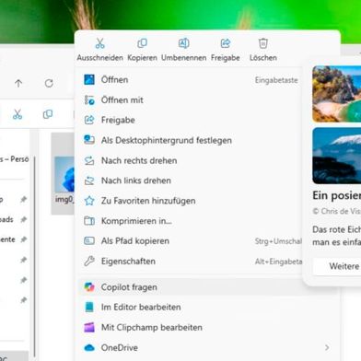This screenshot has height=361, width=361.
Task: Choose Nach rechts drehen
Action: [191, 160]
